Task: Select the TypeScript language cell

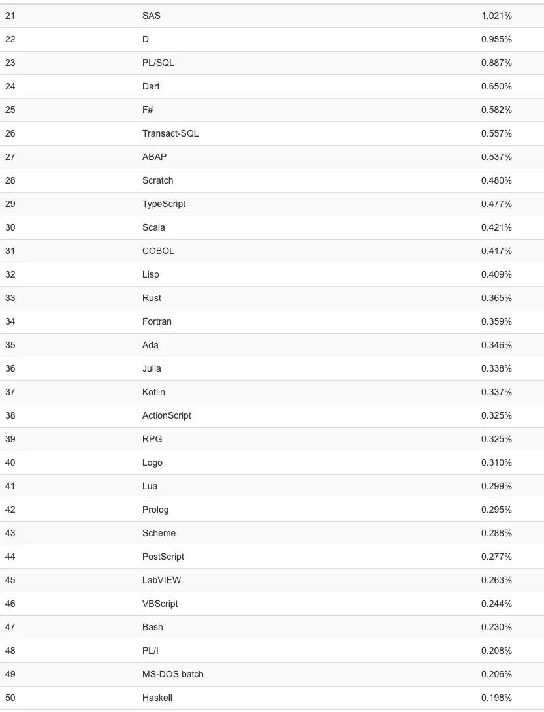Action: tap(164, 204)
